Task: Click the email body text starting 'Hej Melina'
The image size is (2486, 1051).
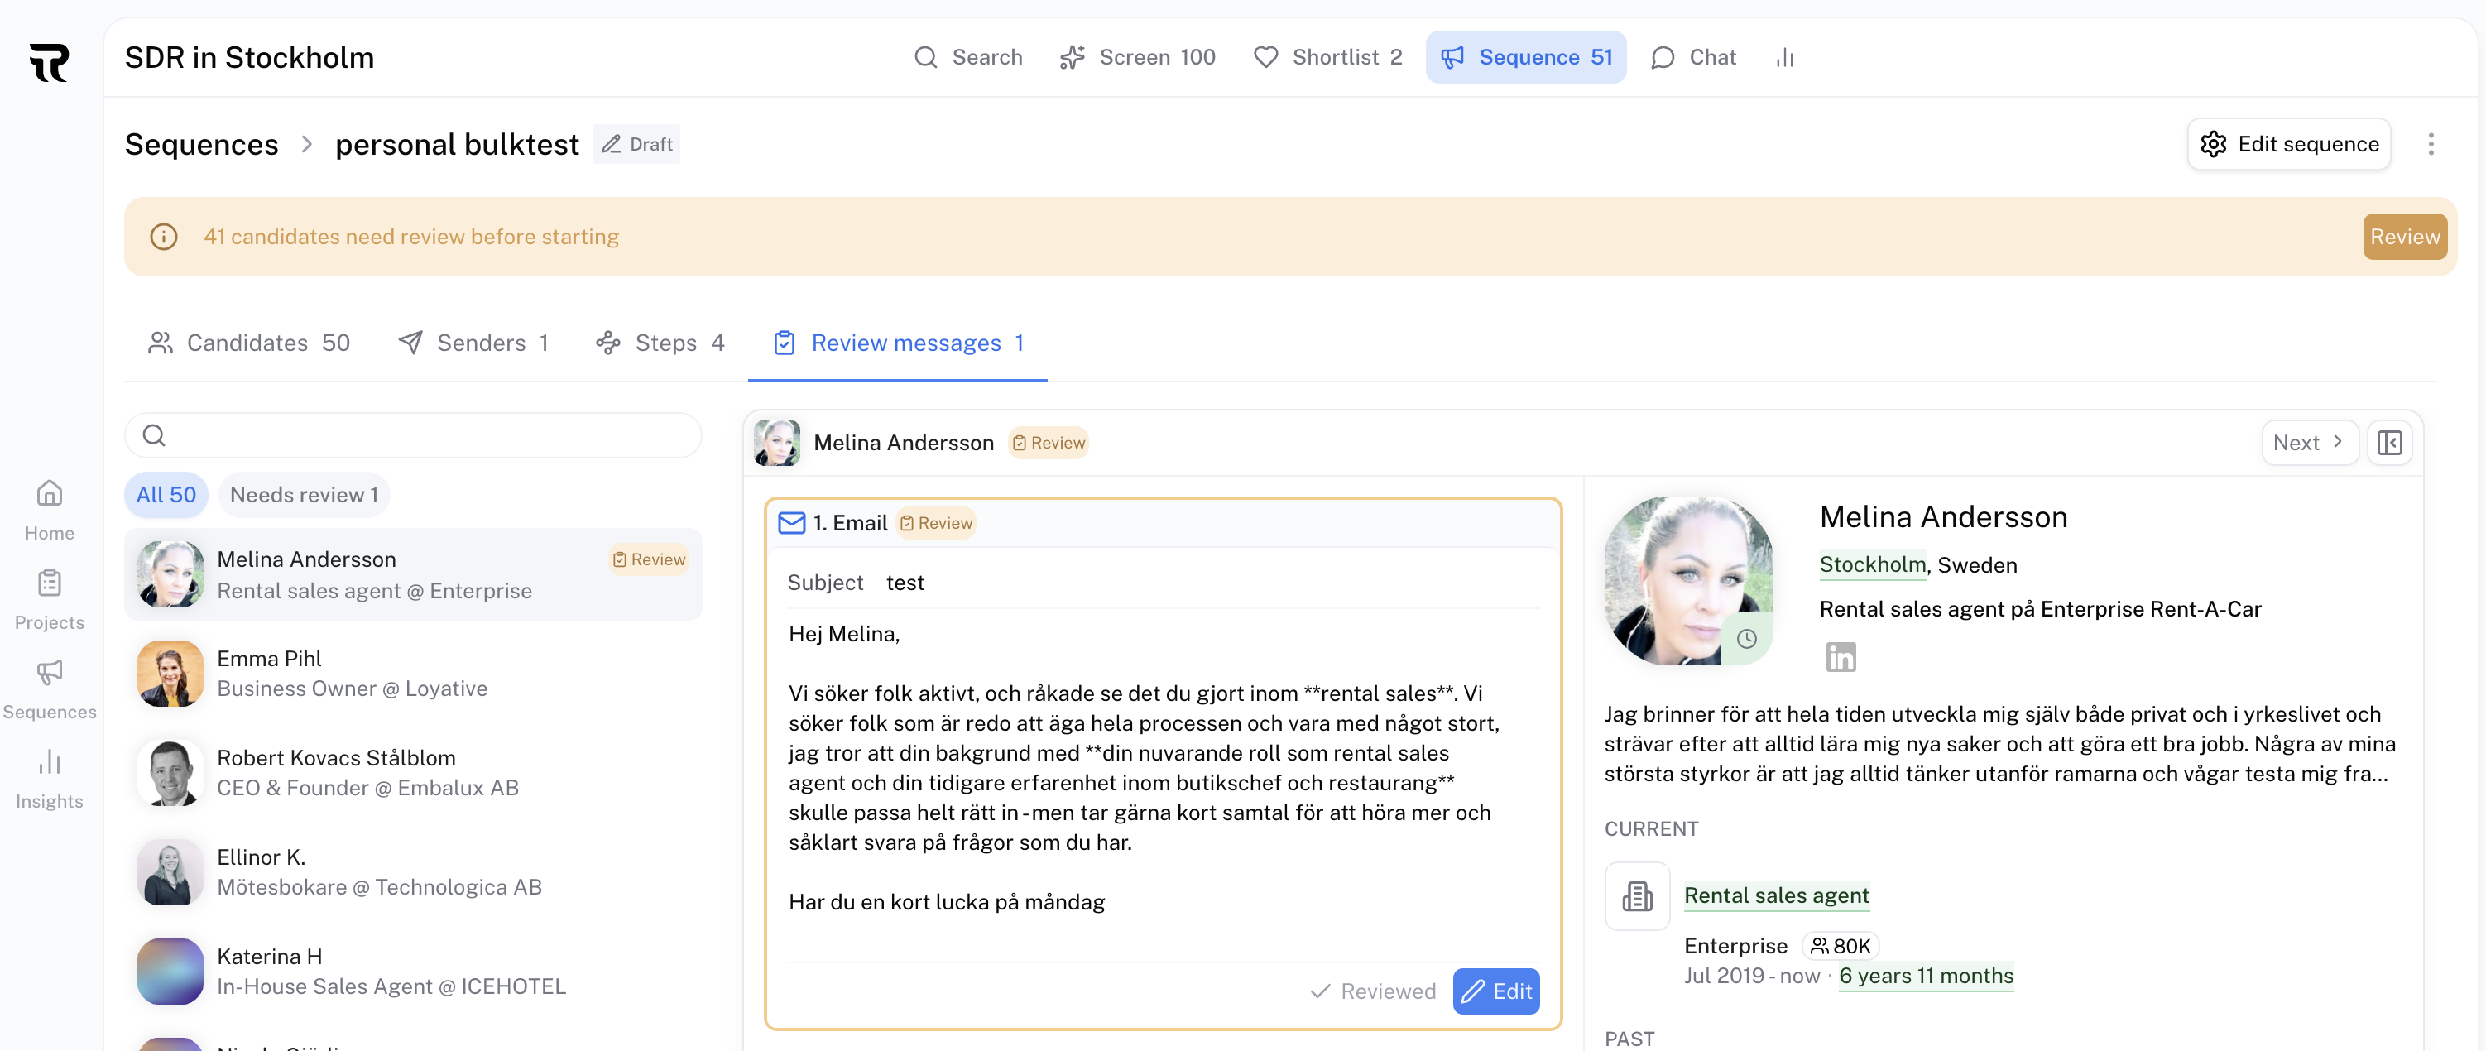Action: click(x=1144, y=768)
